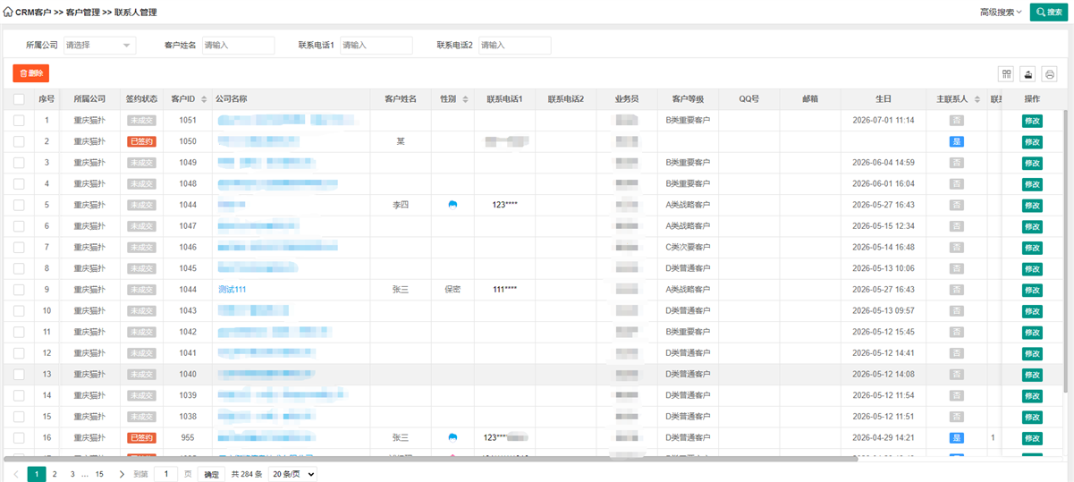
Task: Click 修改 for customer ID 1050
Action: pyautogui.click(x=1032, y=141)
